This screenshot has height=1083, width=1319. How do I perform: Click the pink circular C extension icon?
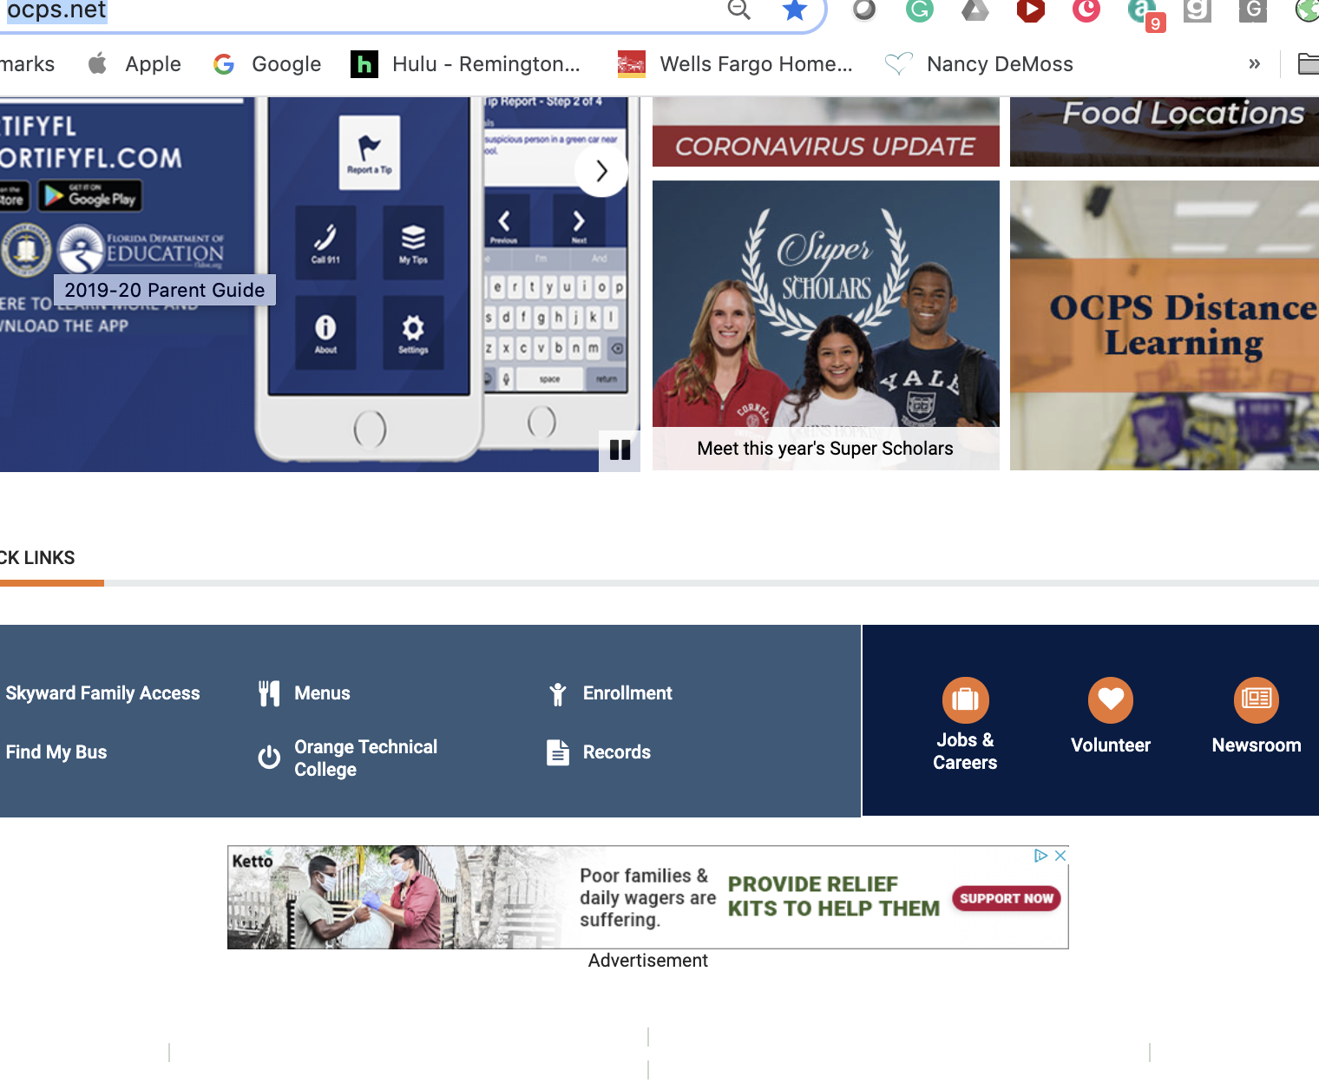click(1086, 10)
